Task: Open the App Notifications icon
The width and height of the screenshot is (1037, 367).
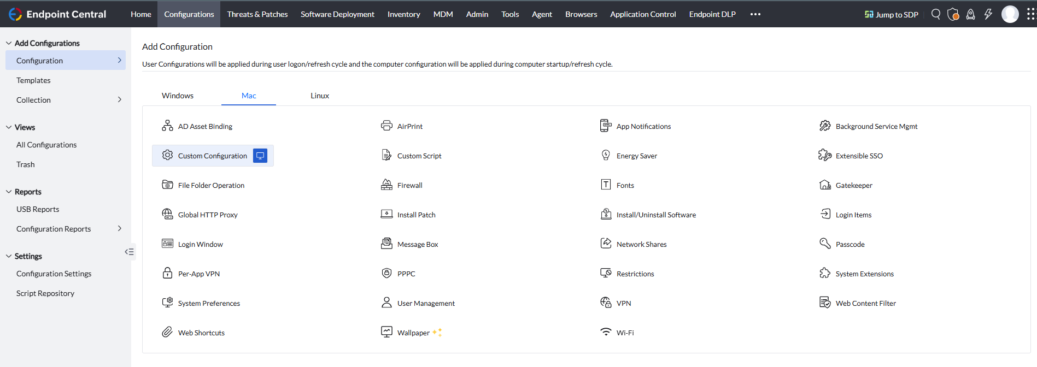Action: click(606, 126)
